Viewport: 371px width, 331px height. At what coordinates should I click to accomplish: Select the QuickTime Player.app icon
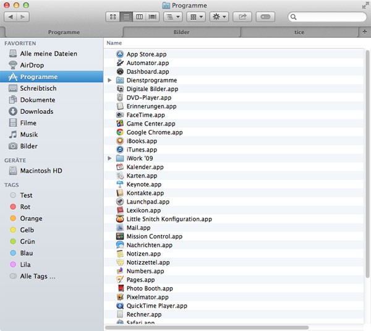click(x=120, y=306)
